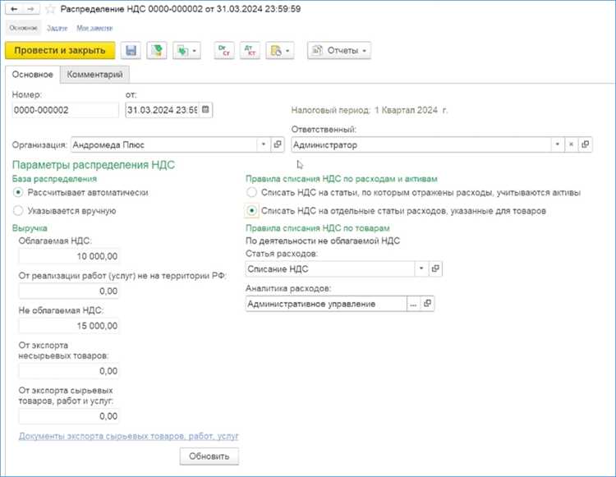Open Списание НДС expense item card icon

(435, 268)
